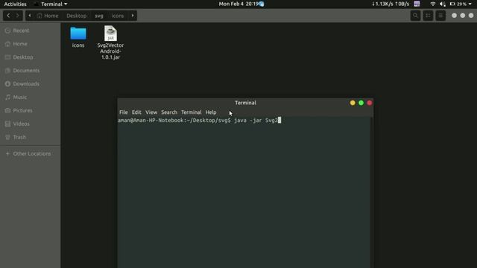Click the purple tray app icon
Image resolution: width=477 pixels, height=268 pixels.
417,4
